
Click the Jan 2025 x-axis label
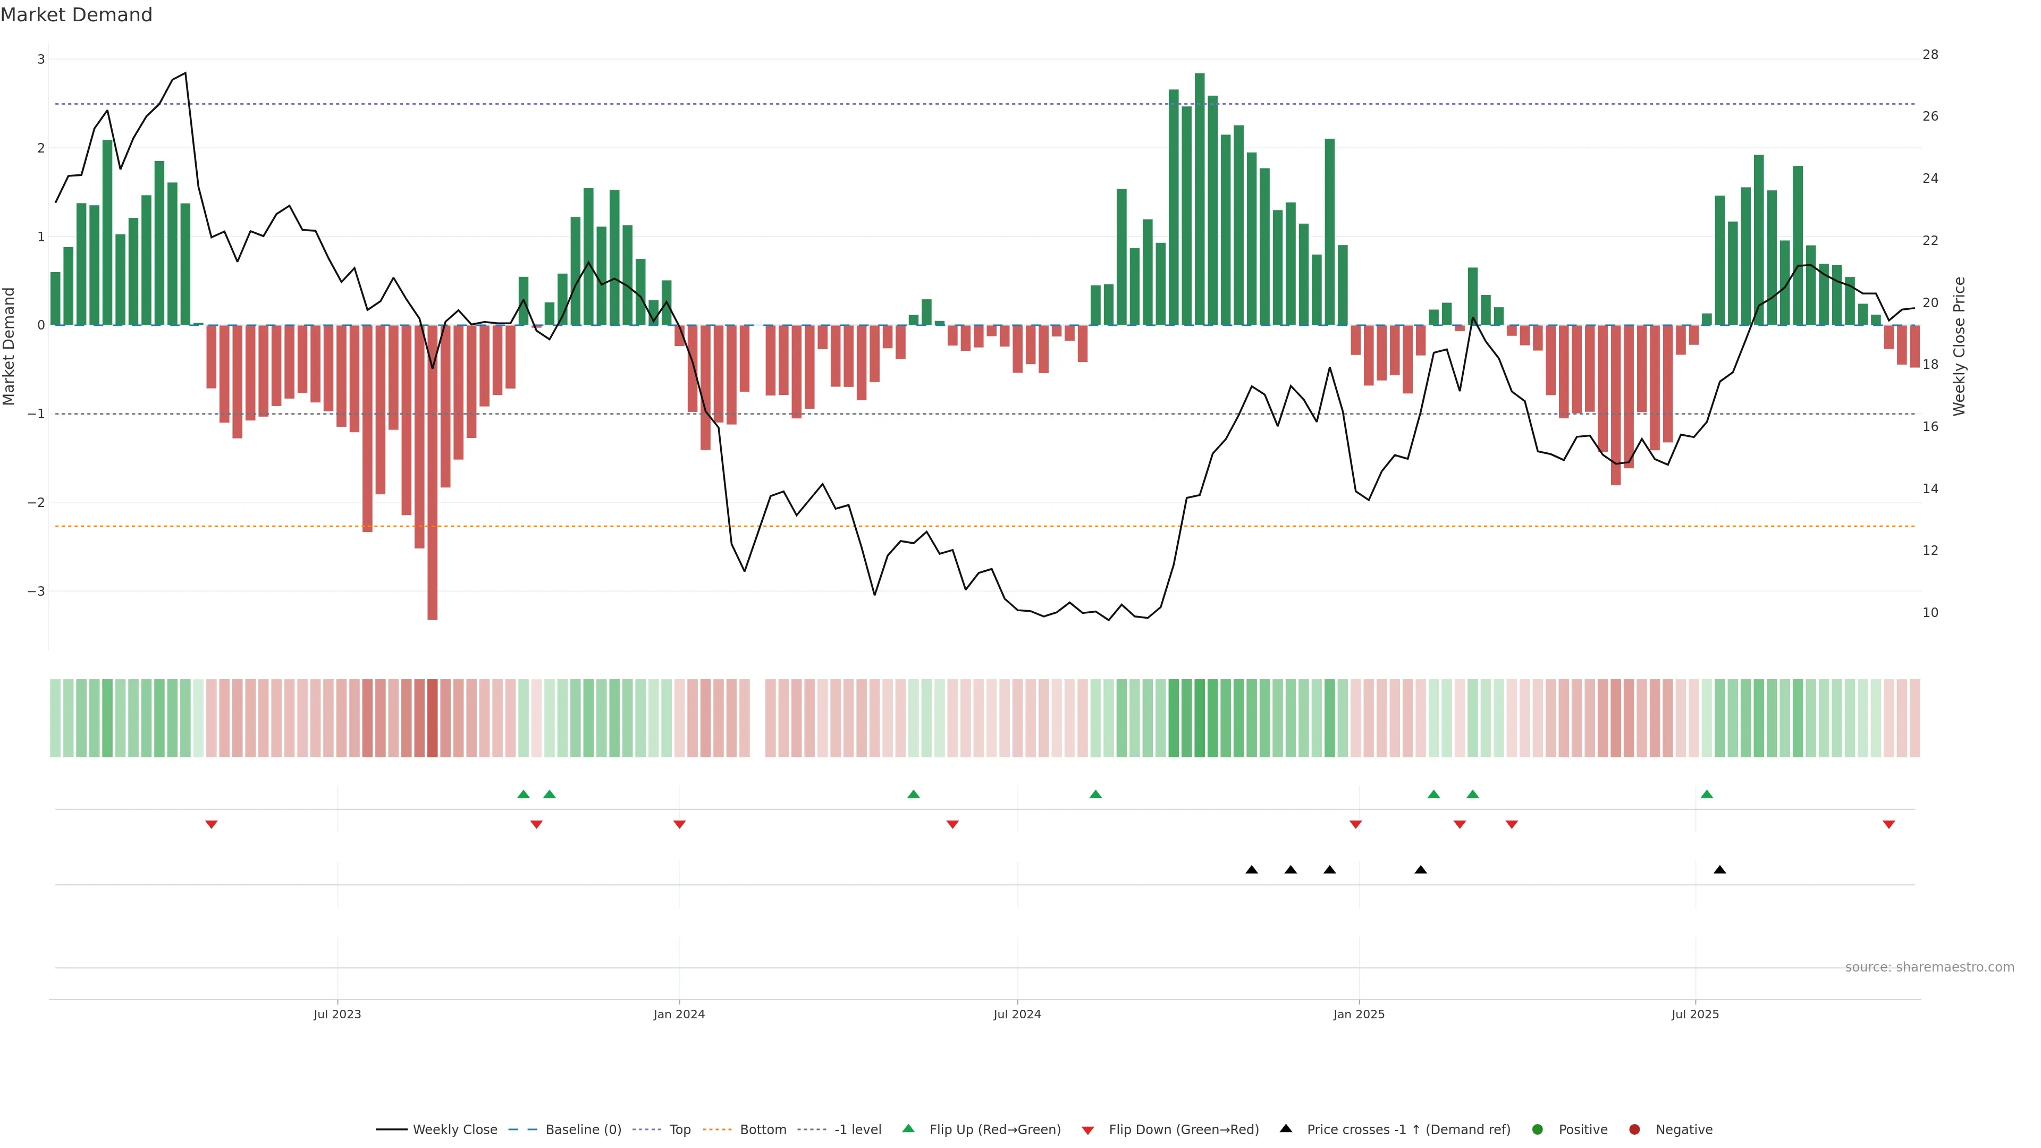click(x=1359, y=1014)
